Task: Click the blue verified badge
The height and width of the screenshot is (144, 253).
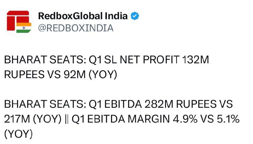Action: (135, 16)
